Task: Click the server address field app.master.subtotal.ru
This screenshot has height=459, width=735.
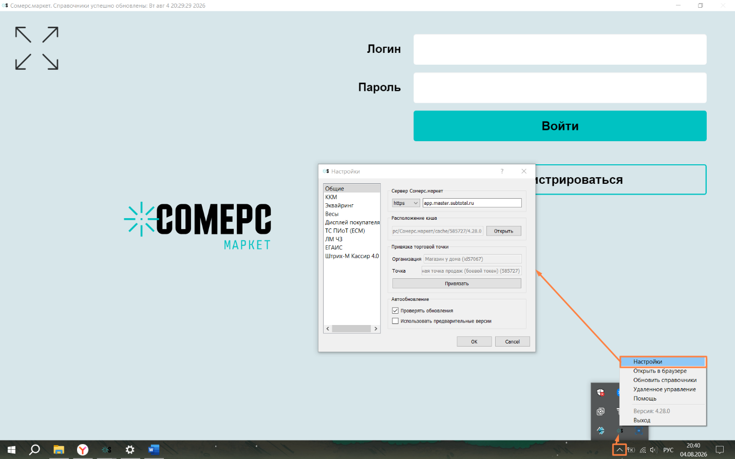Action: pos(472,203)
